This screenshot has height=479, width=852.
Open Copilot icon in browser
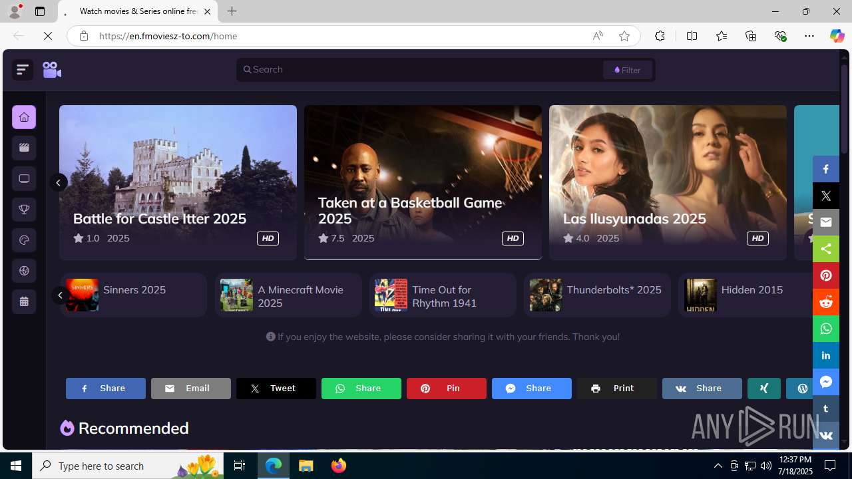pos(837,36)
